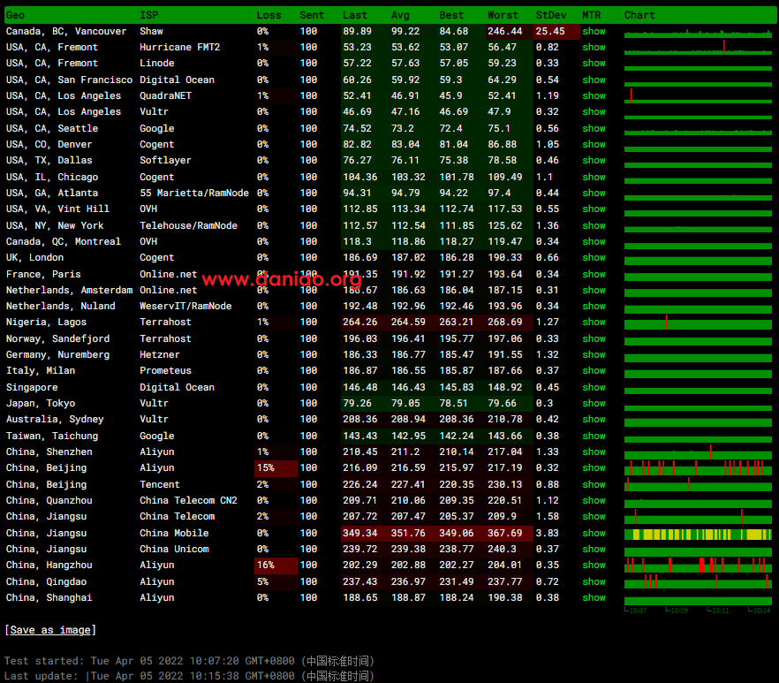Open MTR for Jiangsu China Mobile

click(x=594, y=533)
